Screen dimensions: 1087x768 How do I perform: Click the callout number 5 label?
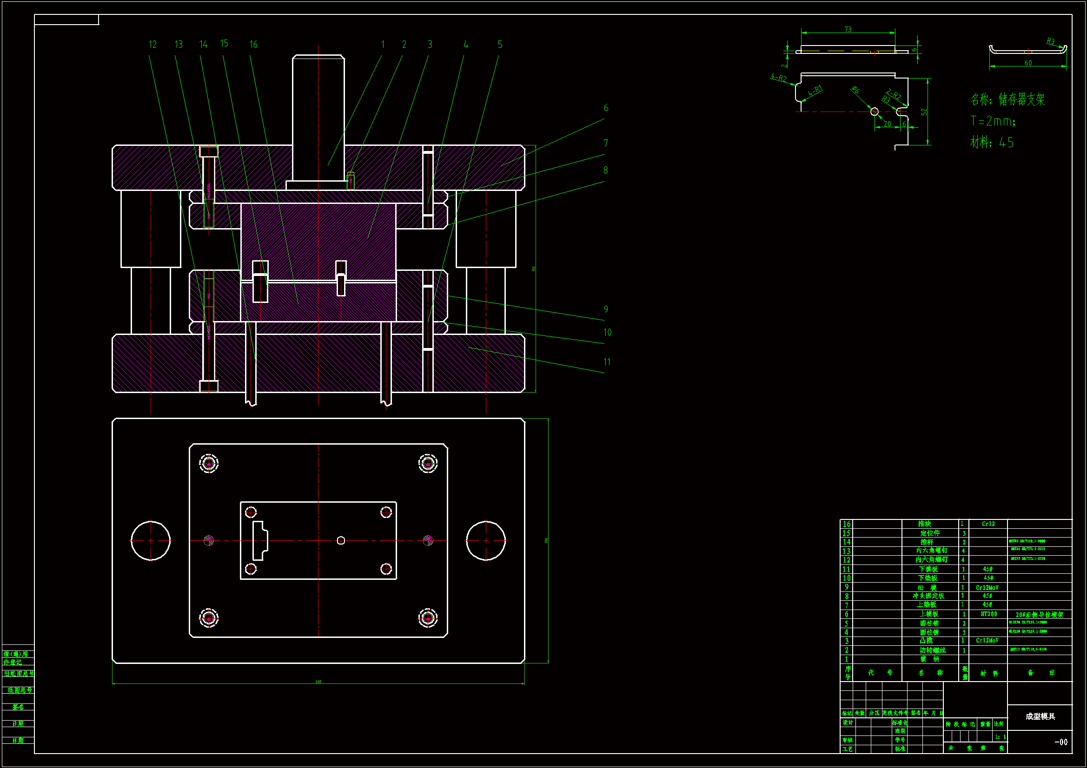(500, 45)
